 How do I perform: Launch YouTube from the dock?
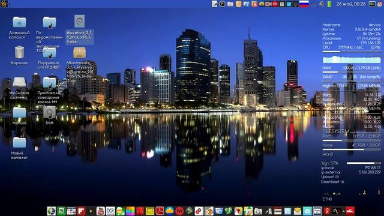100,211
